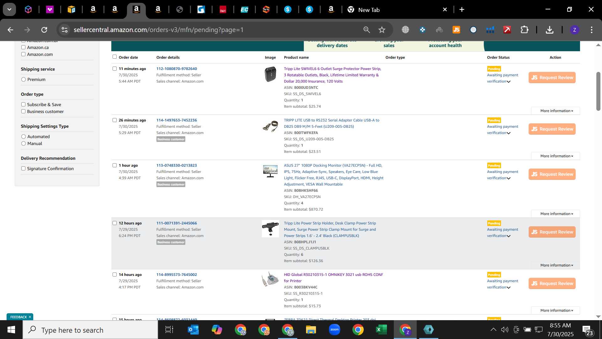The height and width of the screenshot is (339, 602).
Task: Open the Chrome downloads icon
Action: (x=549, y=30)
